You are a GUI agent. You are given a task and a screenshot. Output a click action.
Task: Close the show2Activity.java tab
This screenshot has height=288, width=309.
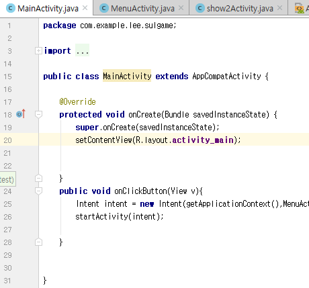279,8
